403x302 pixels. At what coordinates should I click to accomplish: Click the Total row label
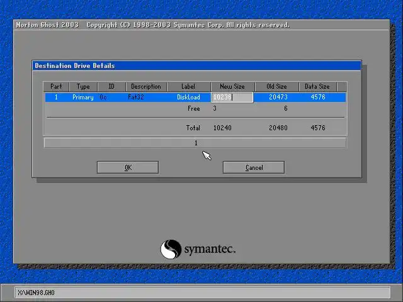coord(193,128)
